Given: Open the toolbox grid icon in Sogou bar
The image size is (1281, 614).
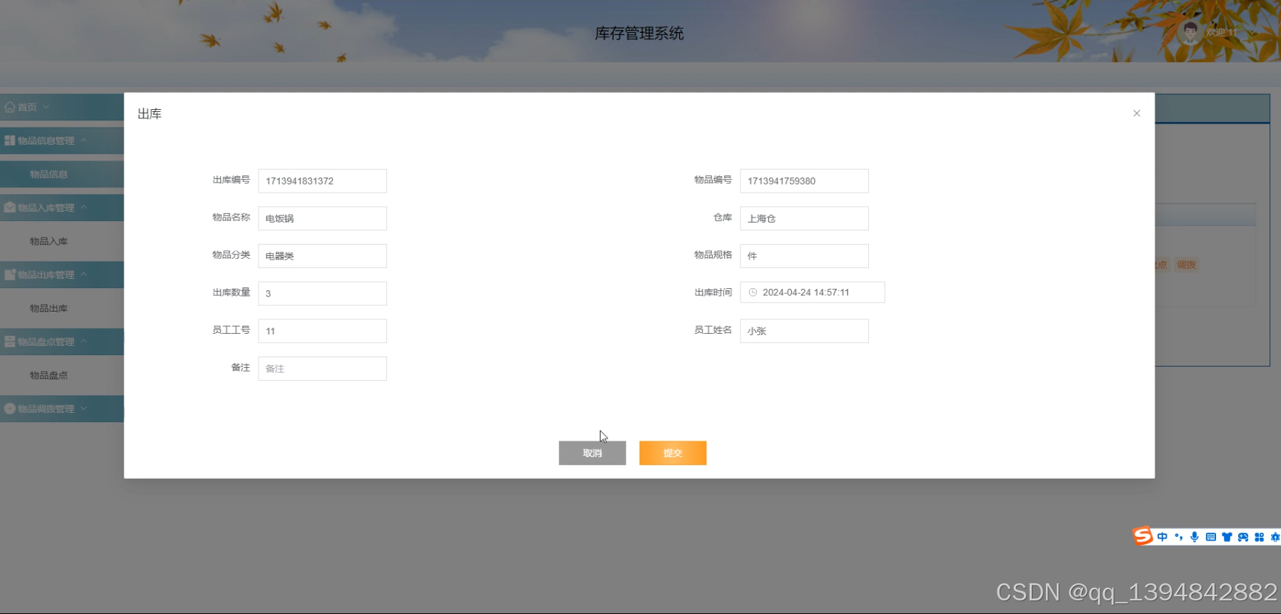Looking at the screenshot, I should click(1259, 537).
